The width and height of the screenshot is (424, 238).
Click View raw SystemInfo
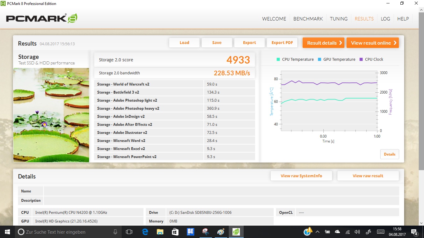301,176
